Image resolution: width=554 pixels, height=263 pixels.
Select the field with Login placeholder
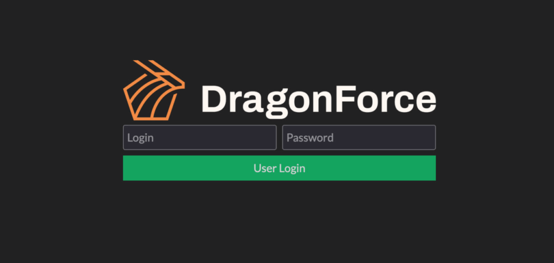coord(200,137)
